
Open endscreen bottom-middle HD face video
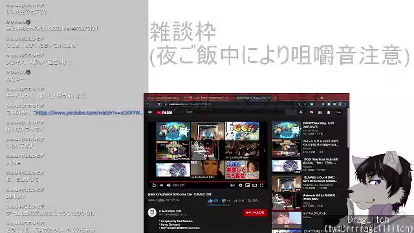(x=208, y=170)
